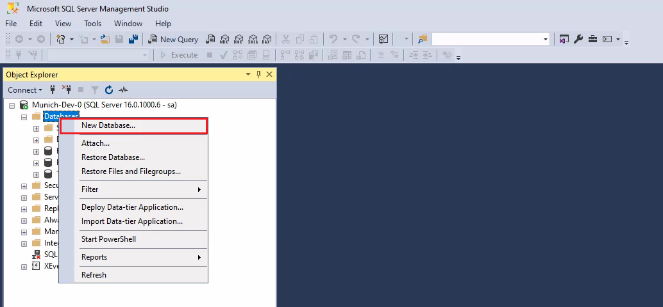Expand the XEvent Profiler node
The image size is (663, 307).
(x=24, y=267)
